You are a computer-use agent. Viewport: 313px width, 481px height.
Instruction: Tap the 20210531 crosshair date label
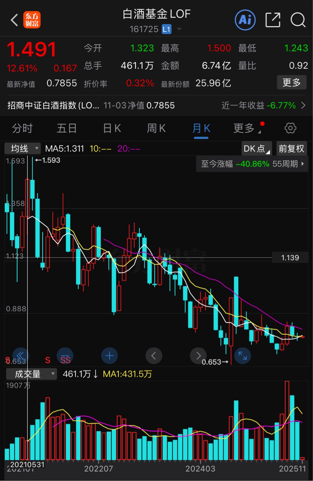click(27, 464)
